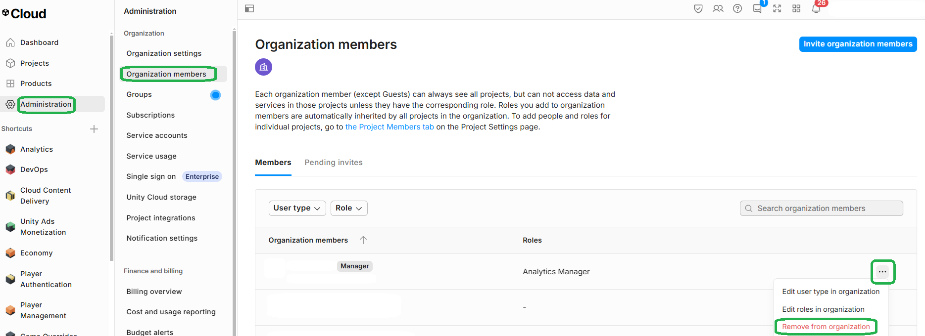Open Player Authentication icon
The width and height of the screenshot is (925, 336).
(x=10, y=279)
